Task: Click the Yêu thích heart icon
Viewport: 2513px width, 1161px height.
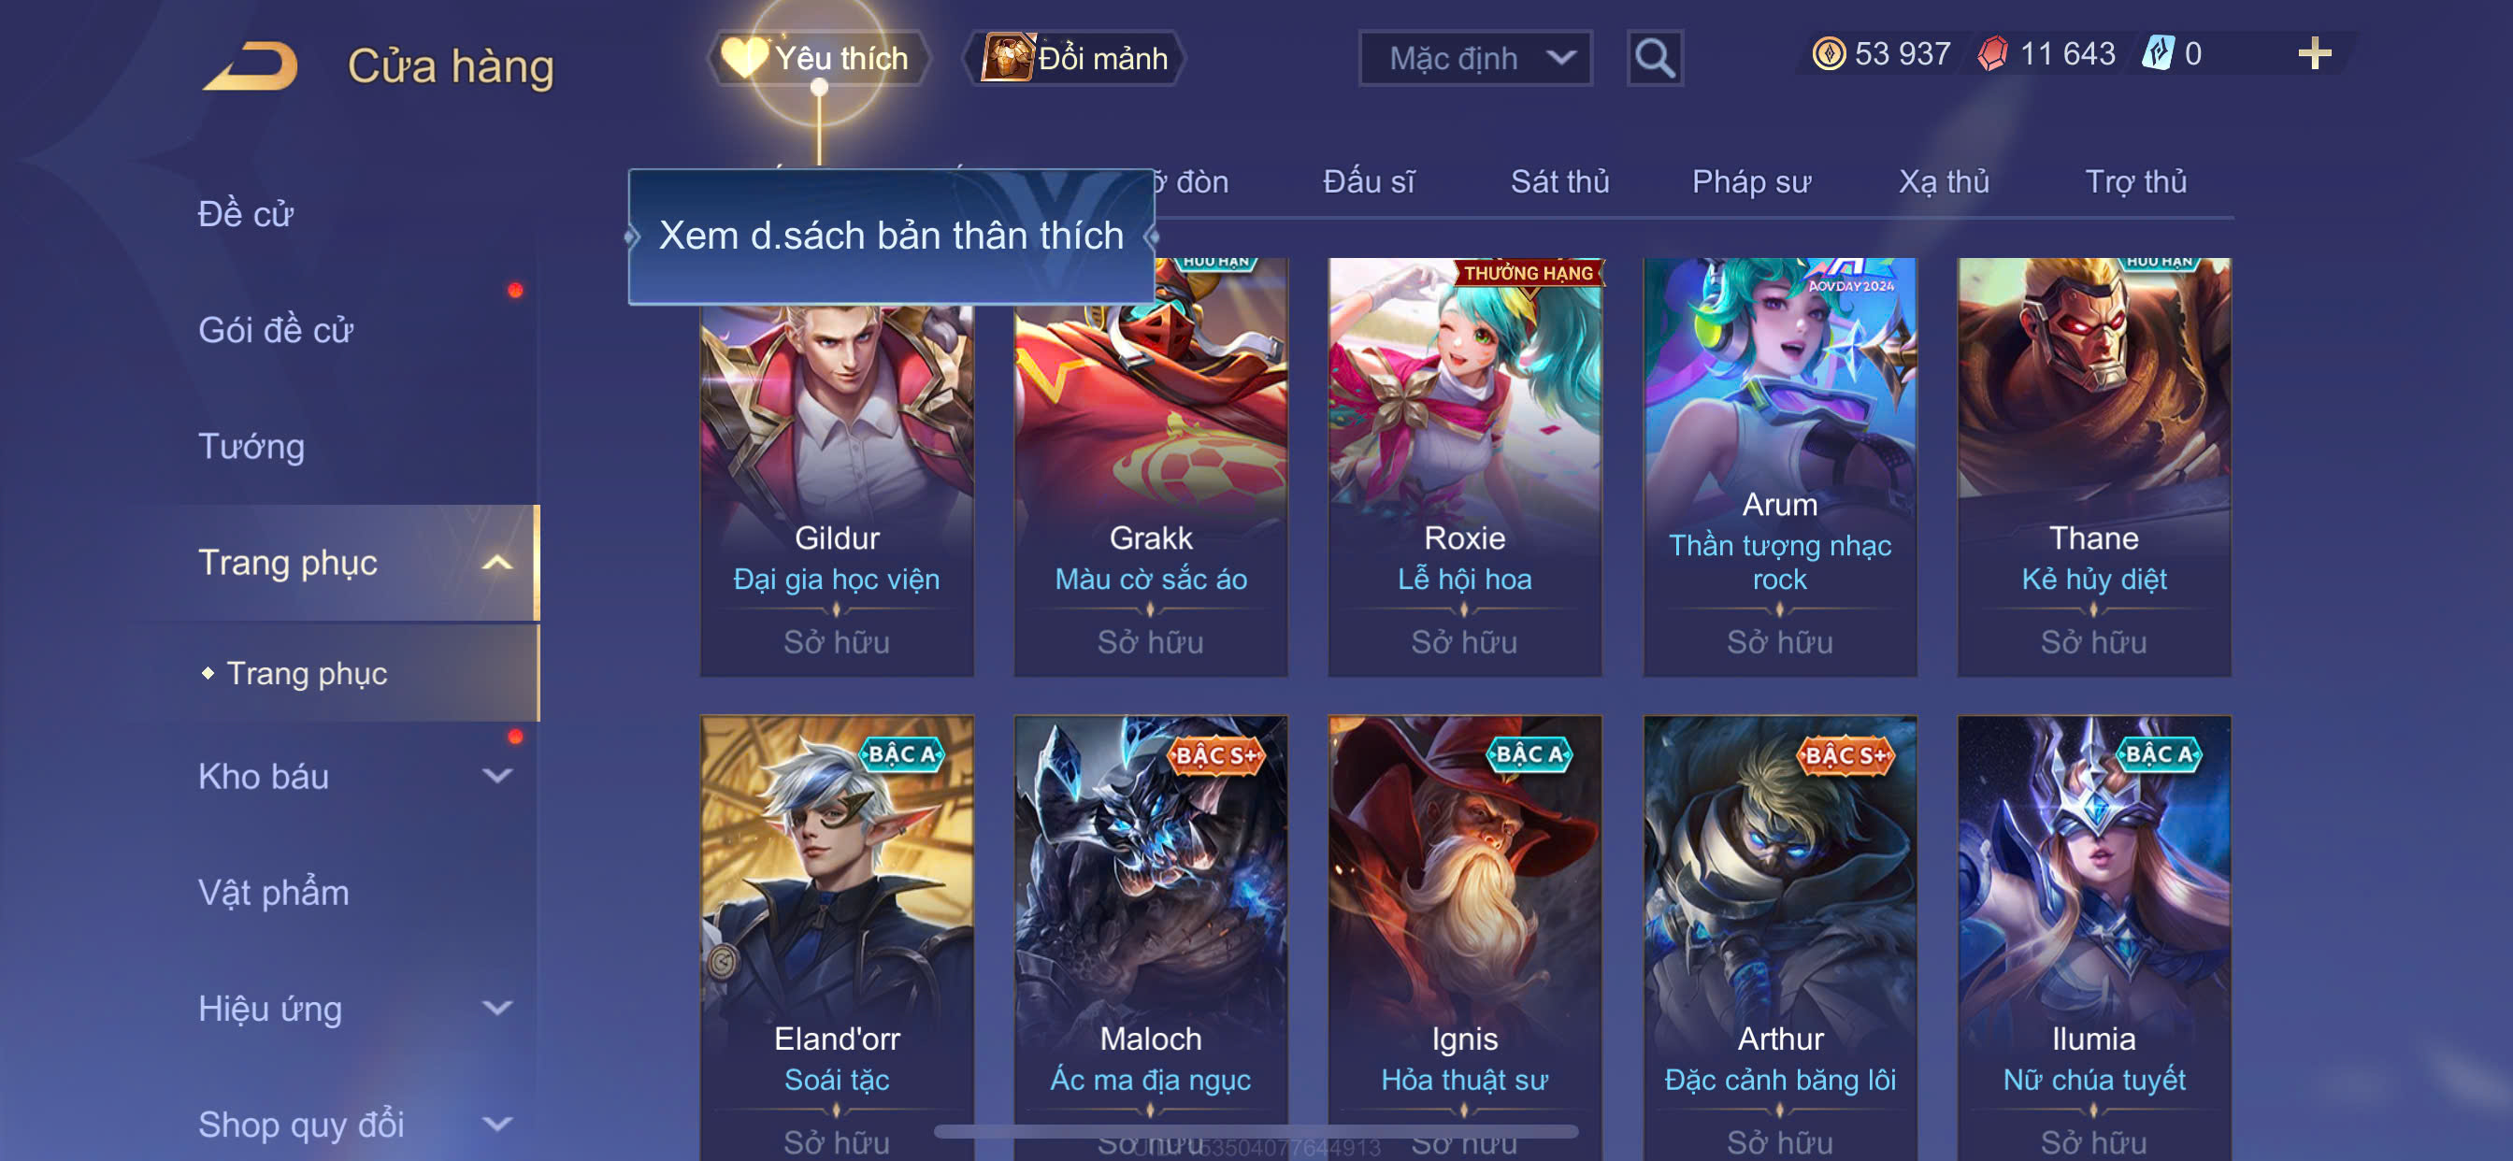Action: [x=744, y=58]
